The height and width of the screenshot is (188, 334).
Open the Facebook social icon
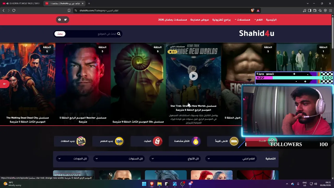coord(59,20)
